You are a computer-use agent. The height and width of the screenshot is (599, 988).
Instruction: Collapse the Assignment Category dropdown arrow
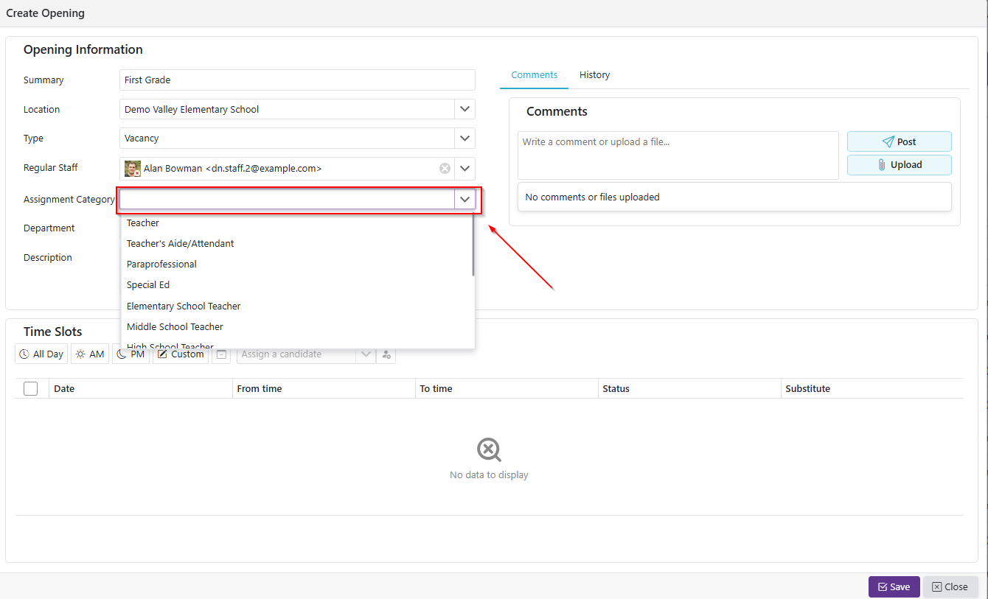(x=465, y=199)
